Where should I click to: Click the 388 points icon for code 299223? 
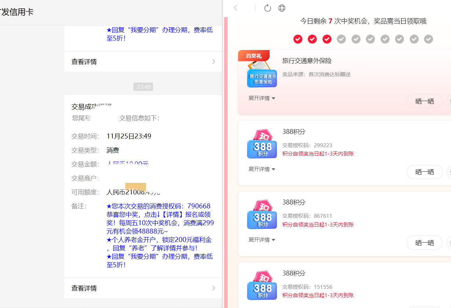pos(262,144)
